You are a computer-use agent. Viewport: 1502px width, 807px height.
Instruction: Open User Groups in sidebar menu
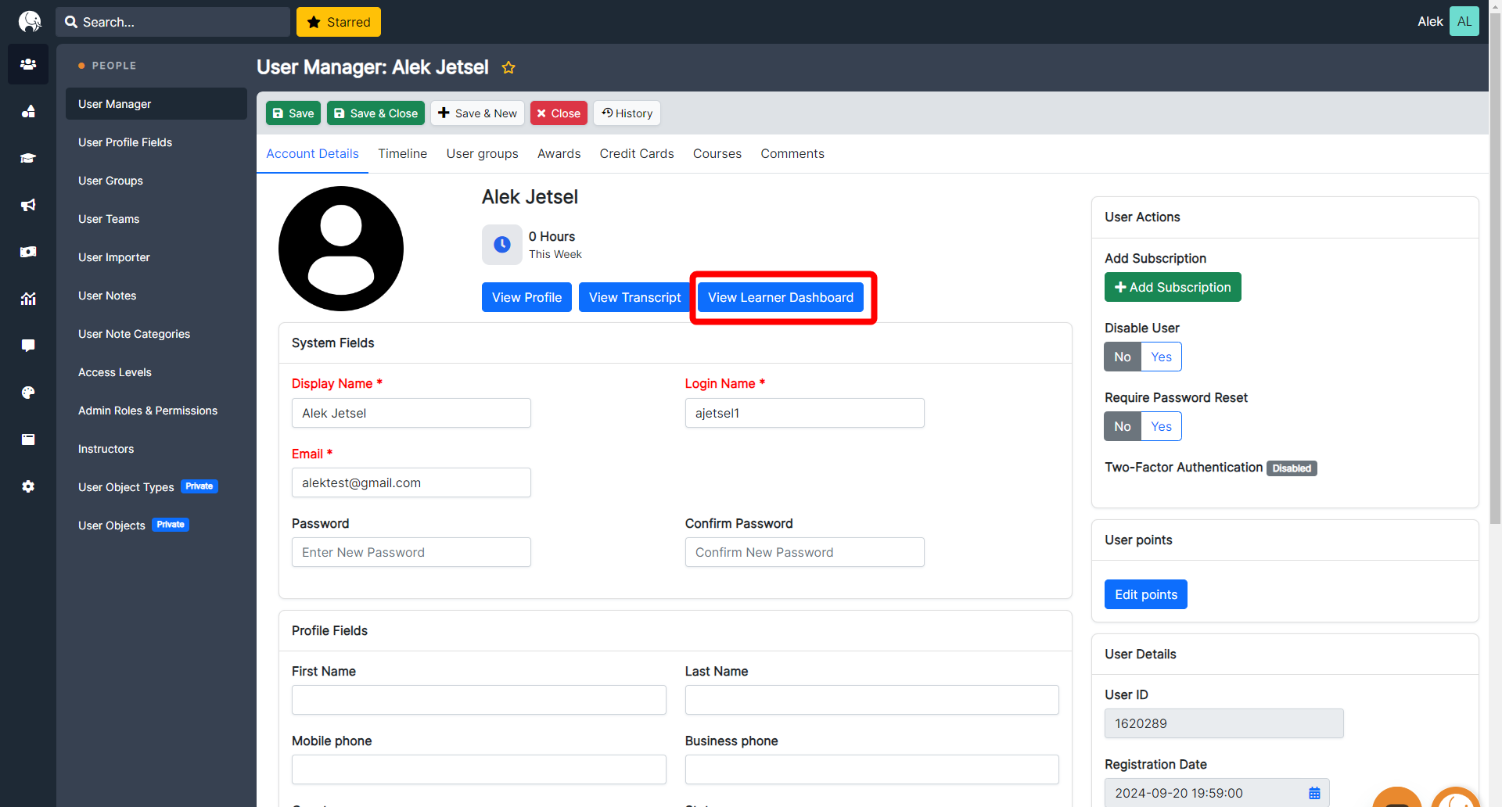(156, 181)
